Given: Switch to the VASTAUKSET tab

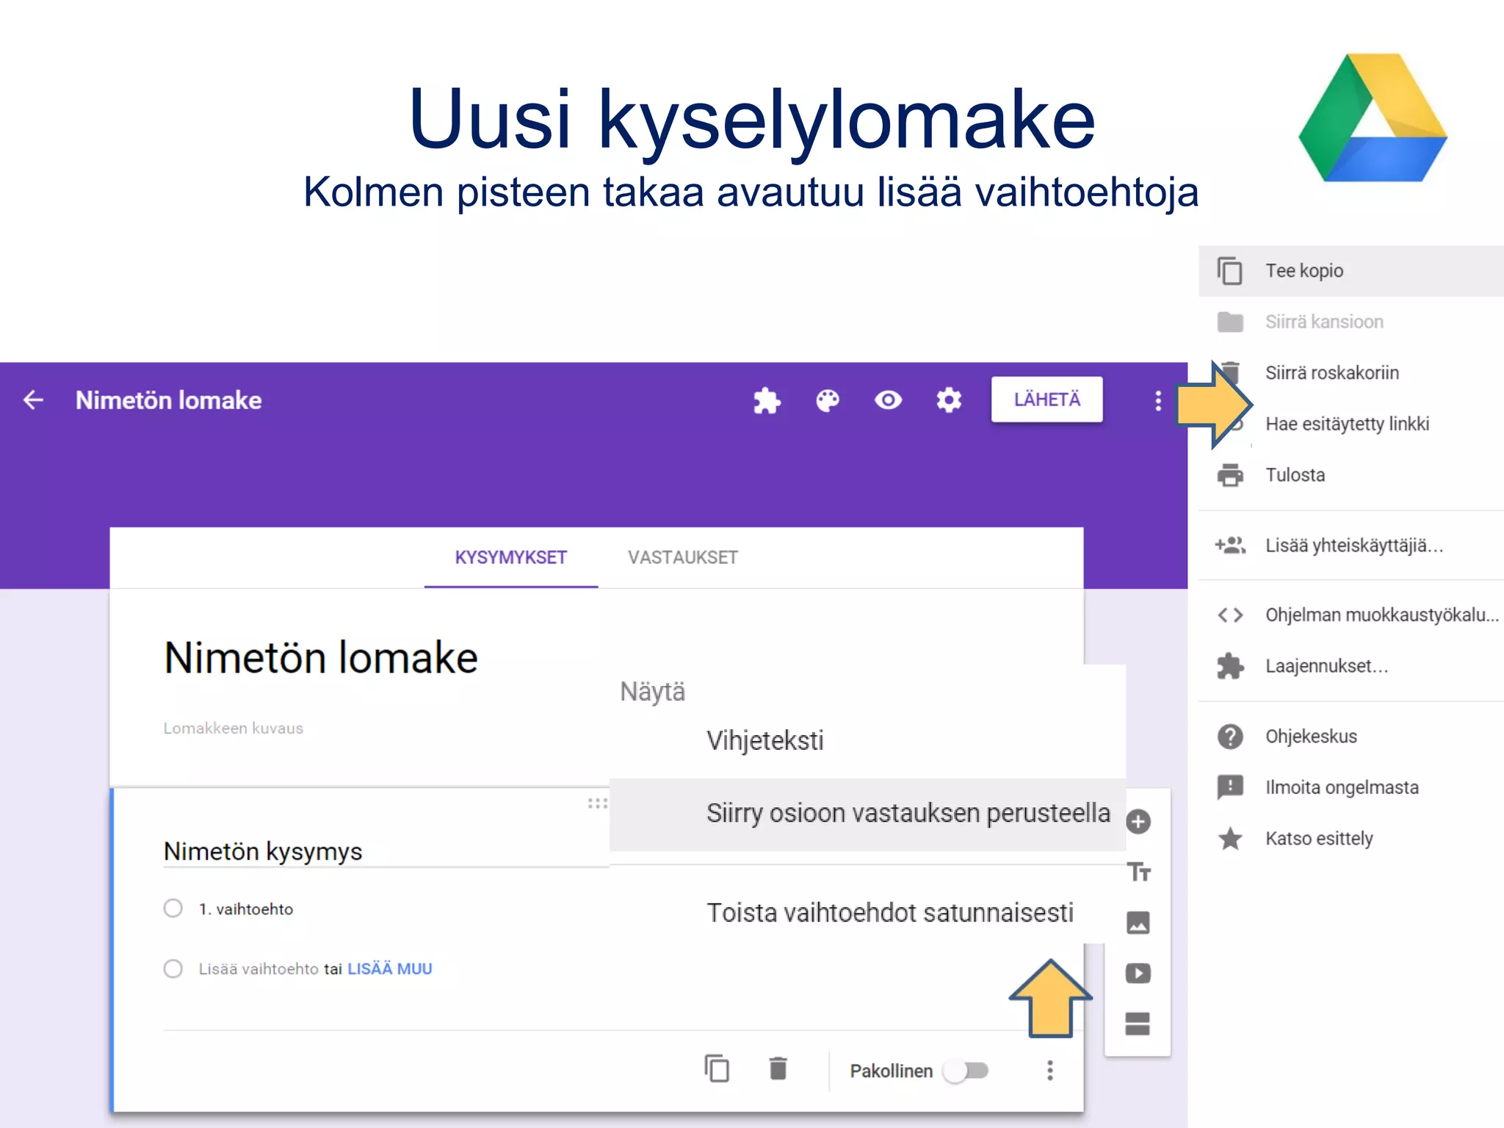Looking at the screenshot, I should (x=682, y=557).
